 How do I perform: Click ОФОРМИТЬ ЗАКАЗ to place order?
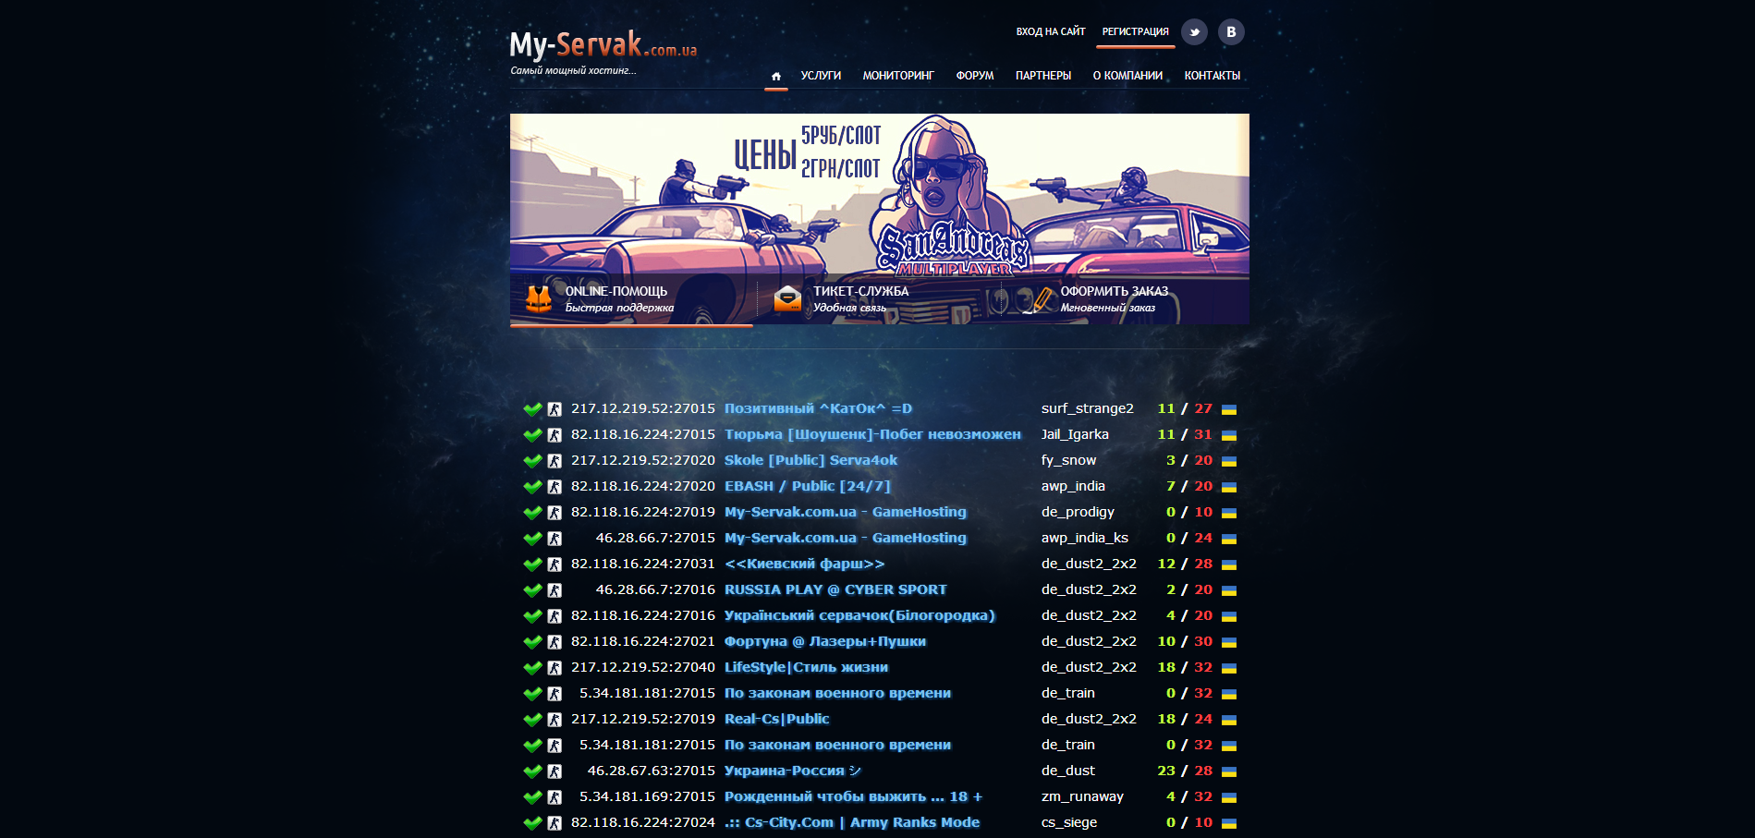click(1115, 291)
